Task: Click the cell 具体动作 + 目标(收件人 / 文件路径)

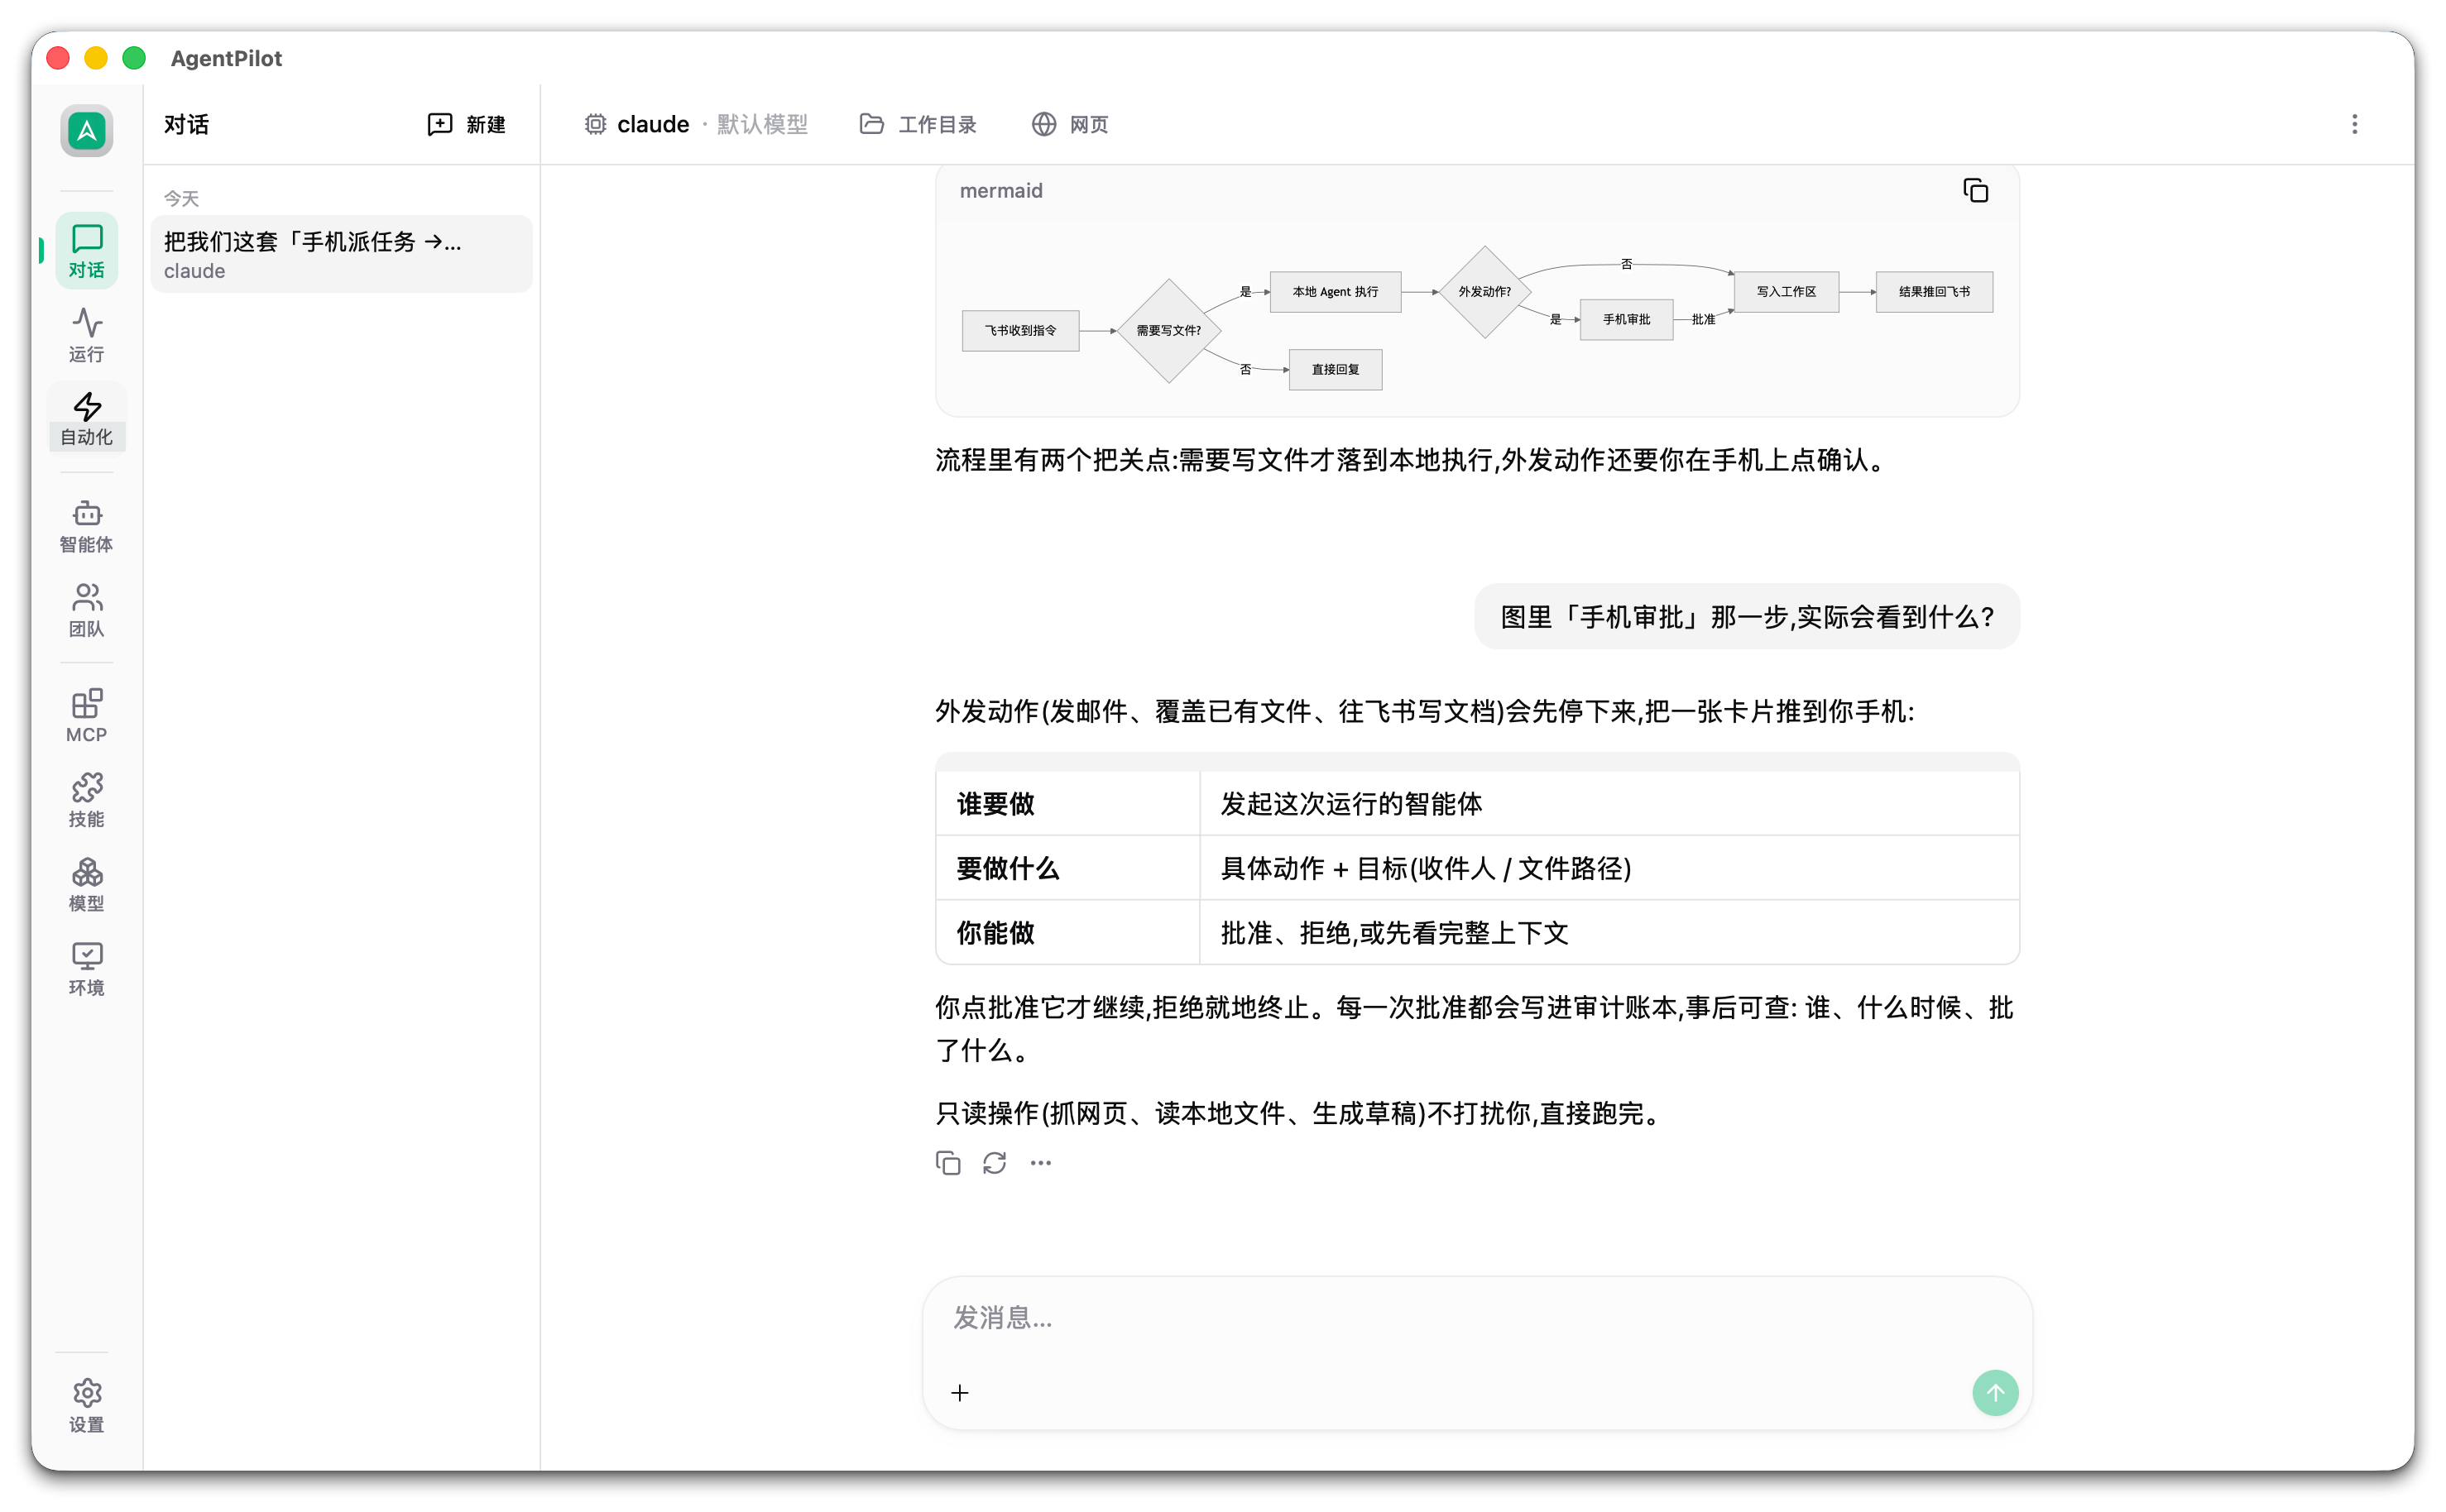Action: coord(1609,868)
